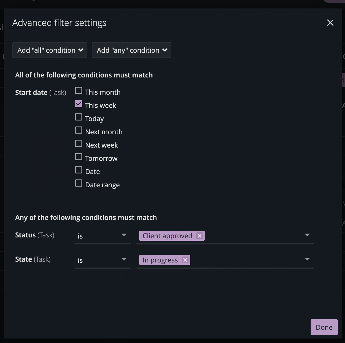Screen dimensions: 345x343
Task: Select the Next week checkbox
Action: [x=79, y=144]
